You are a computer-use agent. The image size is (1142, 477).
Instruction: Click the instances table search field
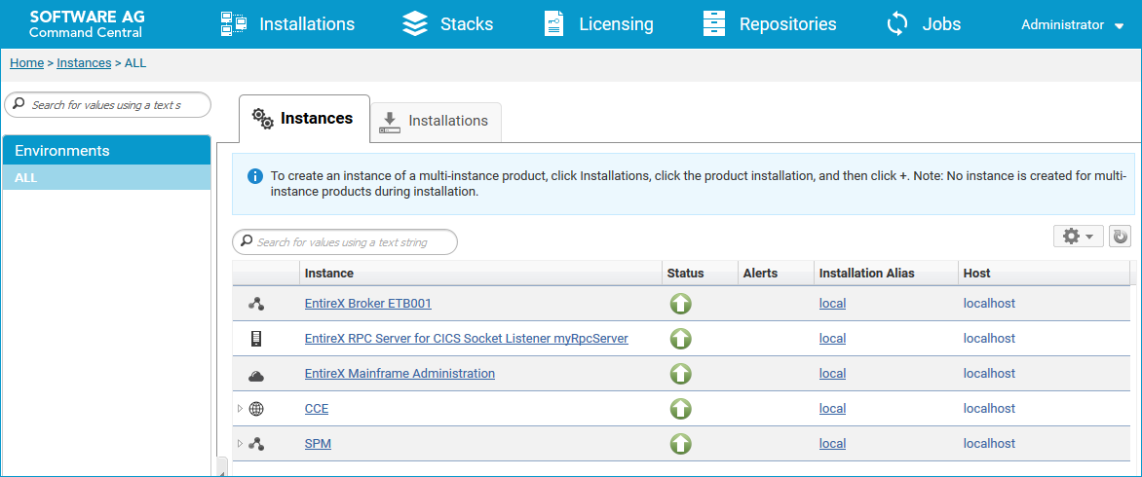pyautogui.click(x=345, y=242)
